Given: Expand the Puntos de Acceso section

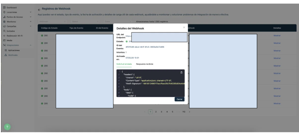Looking at the screenshot, I should (31, 17).
